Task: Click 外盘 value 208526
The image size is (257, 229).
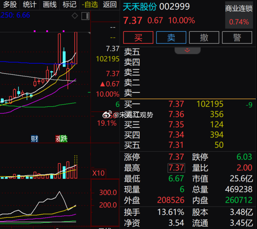Action: click(x=171, y=200)
